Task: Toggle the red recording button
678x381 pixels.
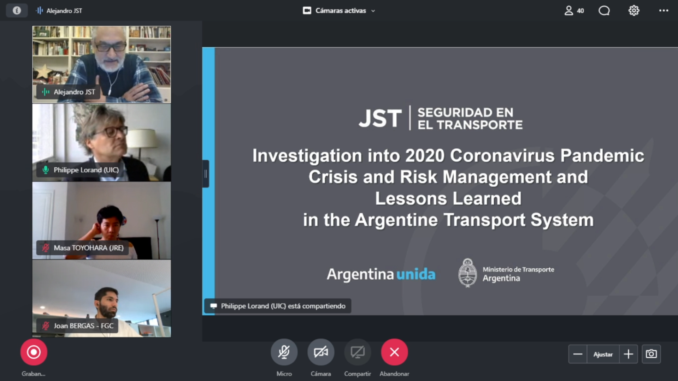Action: pyautogui.click(x=34, y=352)
